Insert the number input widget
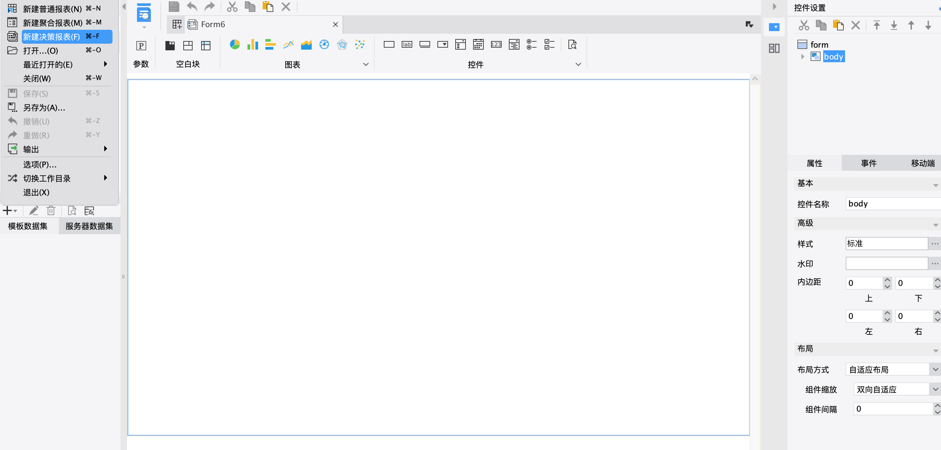Image resolution: width=941 pixels, height=450 pixels. tap(496, 45)
